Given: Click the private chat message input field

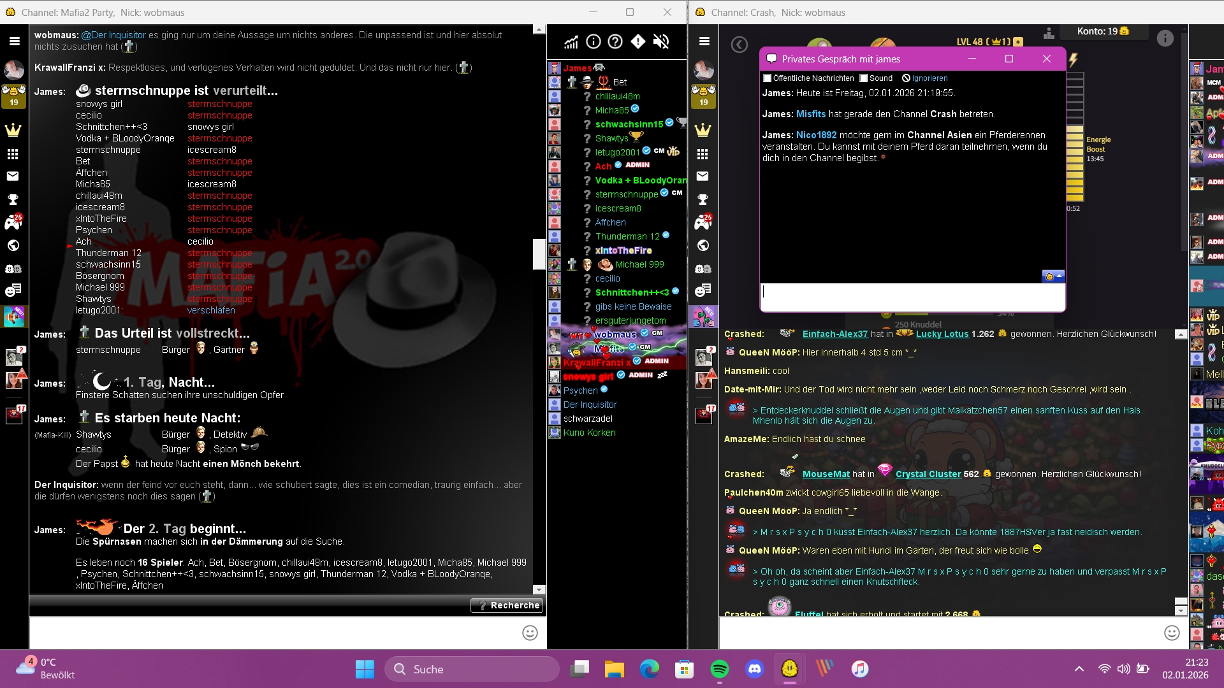Looking at the screenshot, I should (x=912, y=297).
